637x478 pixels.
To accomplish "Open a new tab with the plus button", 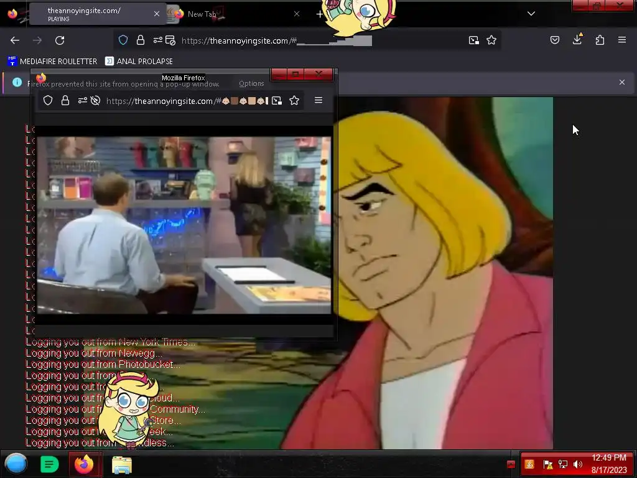I will coord(320,14).
